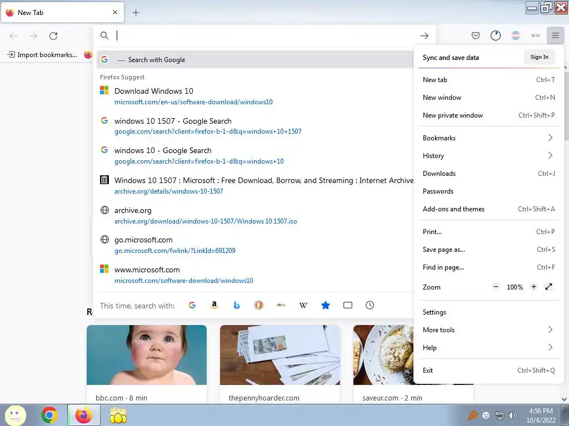Open Settings from the menu

pyautogui.click(x=488, y=312)
